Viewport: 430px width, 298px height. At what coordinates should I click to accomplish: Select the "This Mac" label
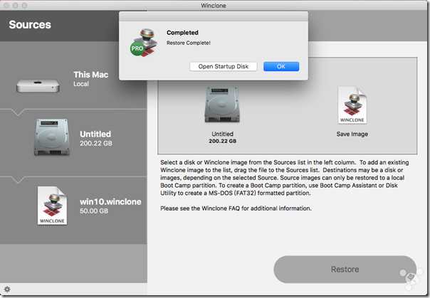(x=91, y=75)
